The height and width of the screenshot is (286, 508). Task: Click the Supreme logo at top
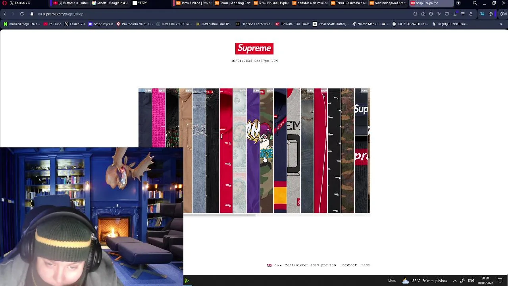[254, 48]
